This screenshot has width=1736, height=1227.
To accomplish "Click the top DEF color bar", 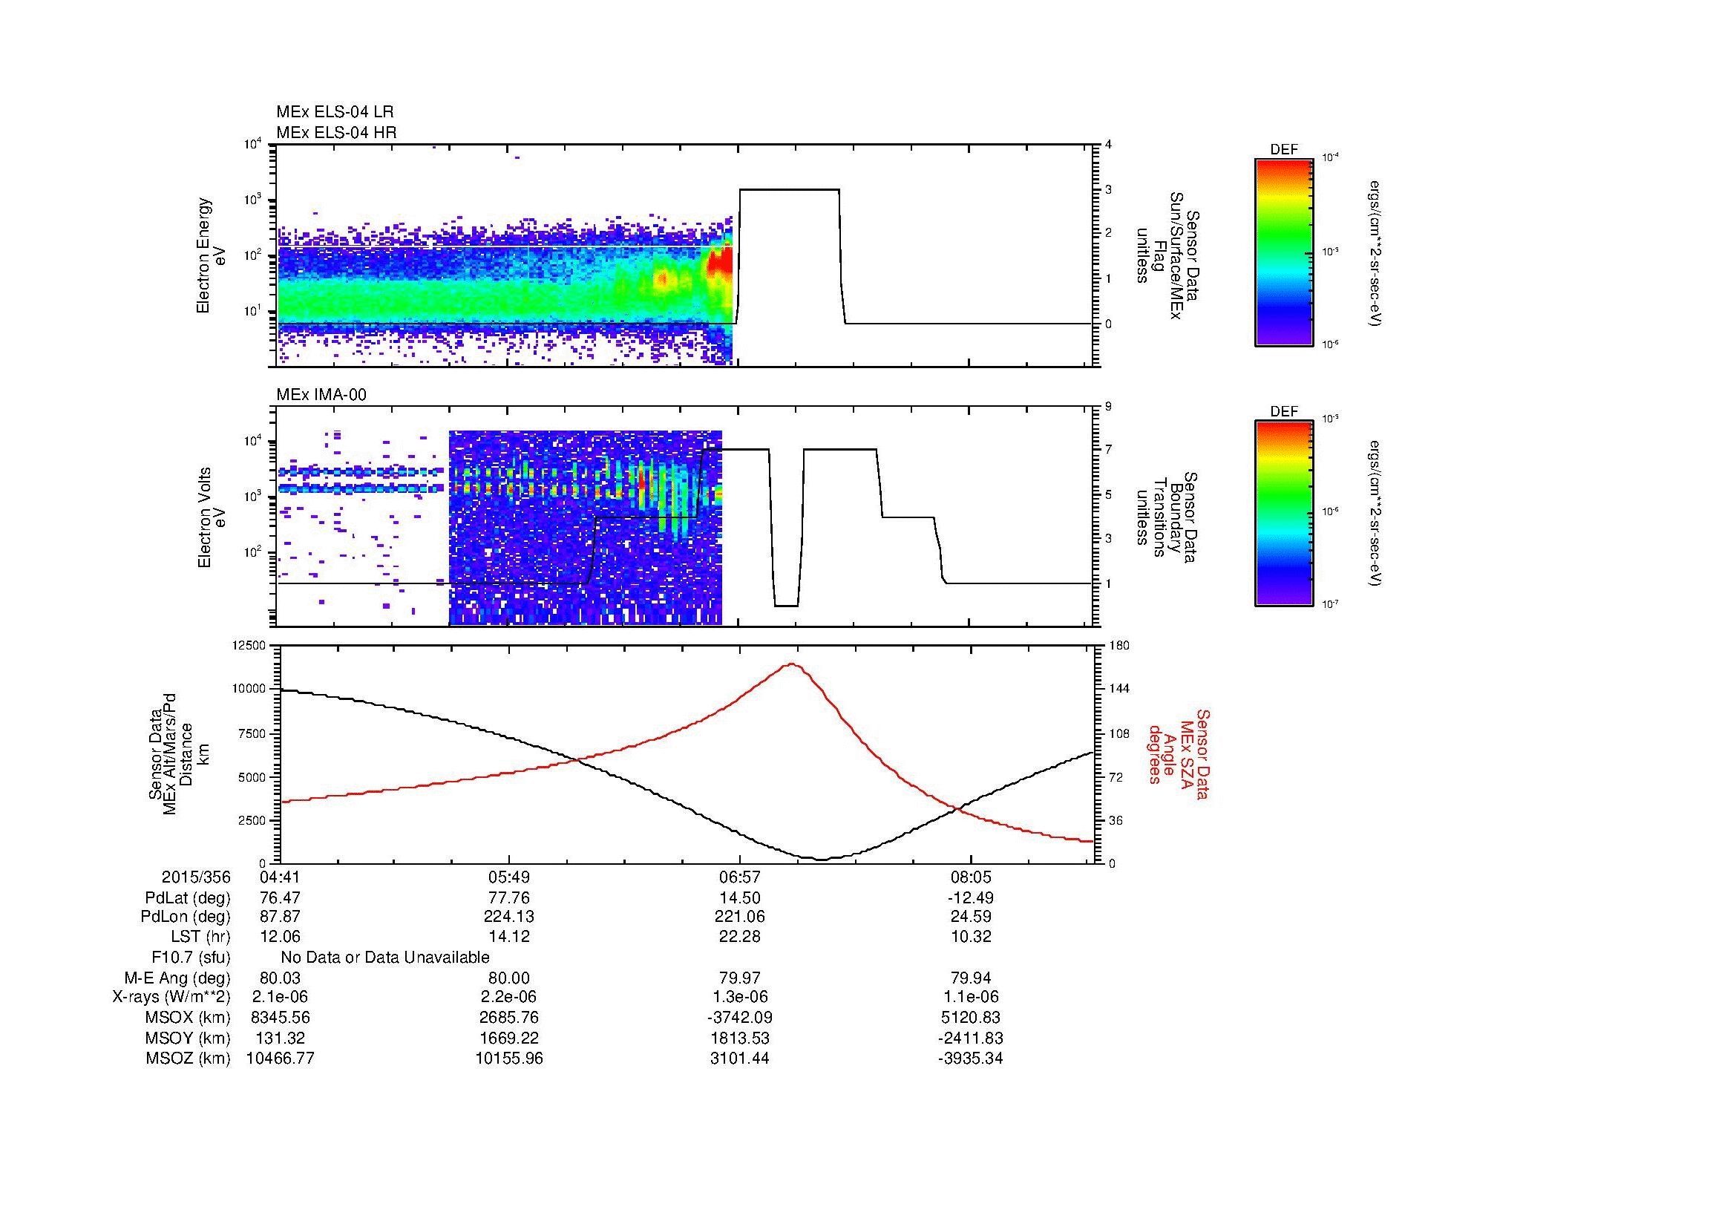I will tap(1283, 252).
